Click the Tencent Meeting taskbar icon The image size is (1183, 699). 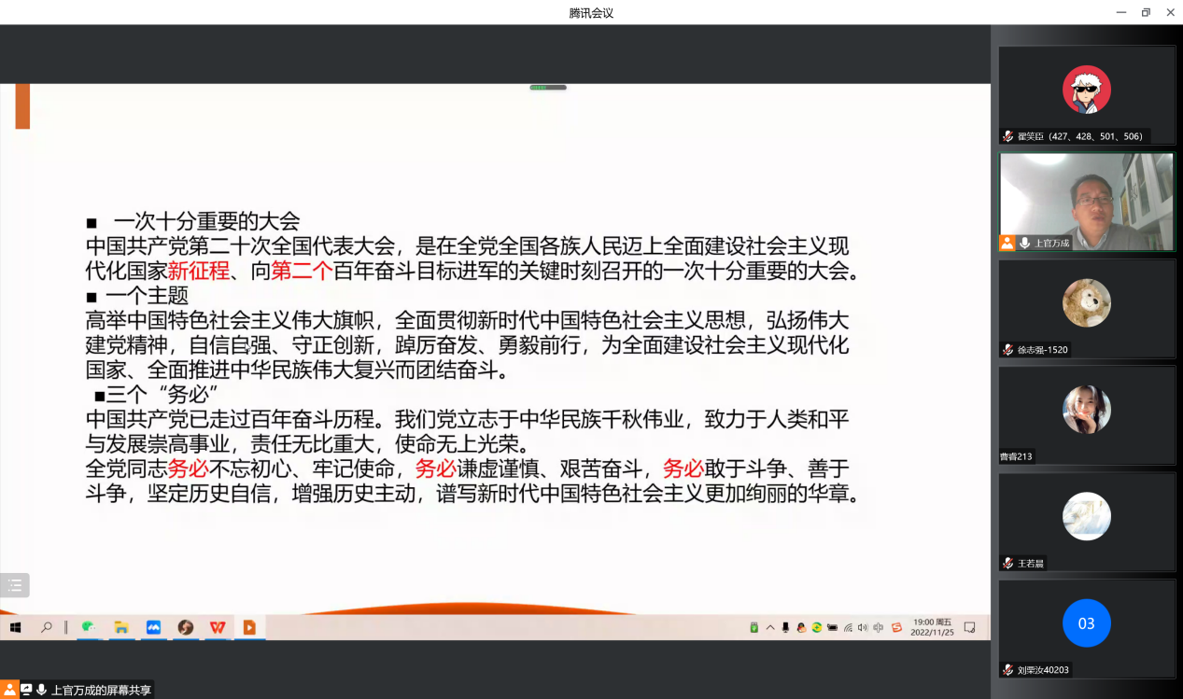(153, 627)
